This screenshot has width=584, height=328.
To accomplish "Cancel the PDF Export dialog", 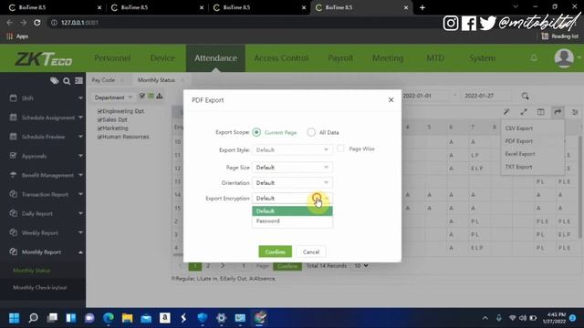I will [311, 251].
